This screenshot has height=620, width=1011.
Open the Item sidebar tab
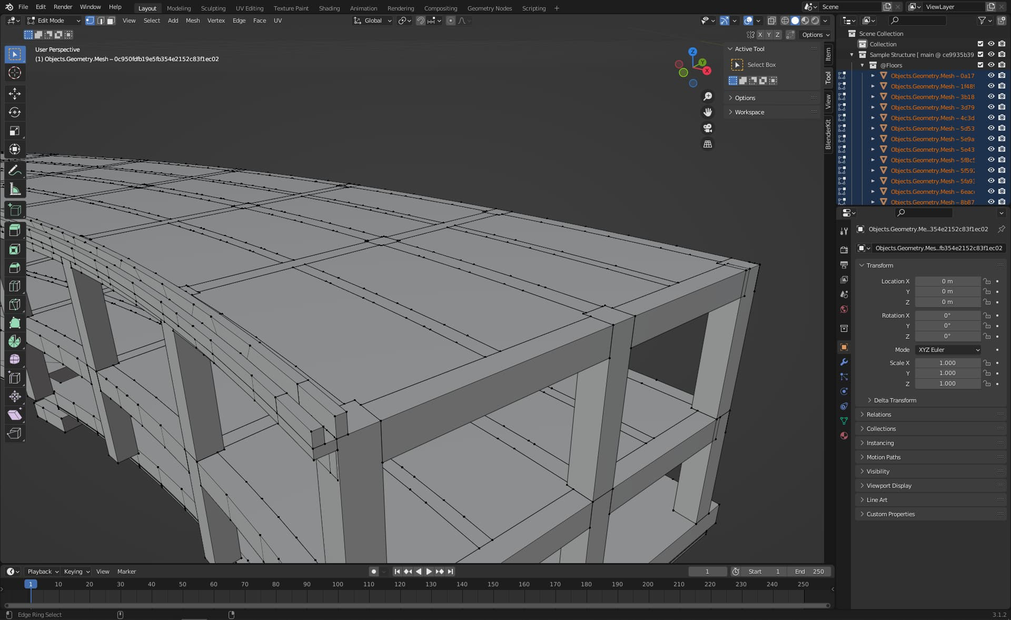(828, 54)
